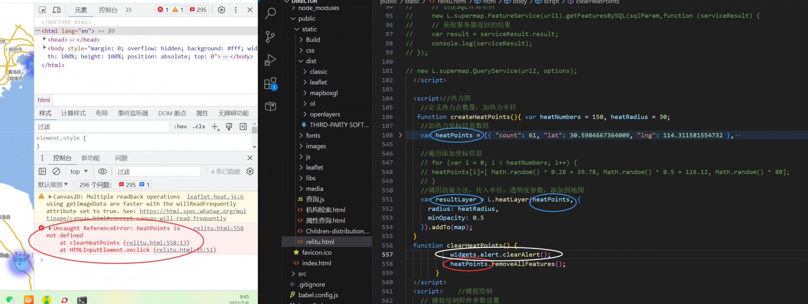Click the console 过滤 filter field
Image resolution: width=808 pixels, height=304 pixels.
pos(158,172)
